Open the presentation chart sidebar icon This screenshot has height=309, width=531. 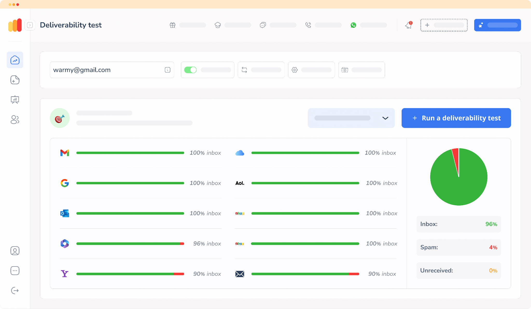(15, 100)
